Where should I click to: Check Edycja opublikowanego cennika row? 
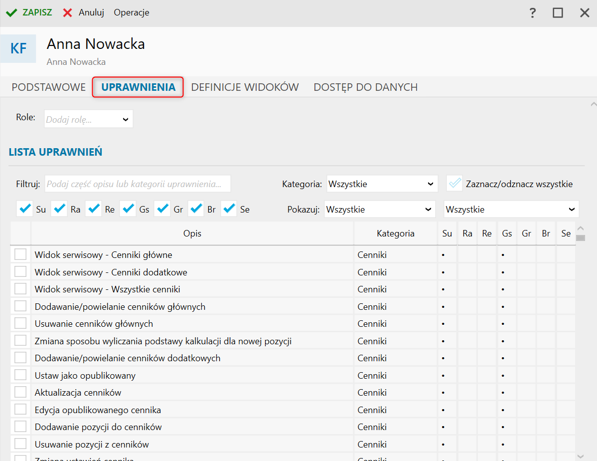pos(20,409)
